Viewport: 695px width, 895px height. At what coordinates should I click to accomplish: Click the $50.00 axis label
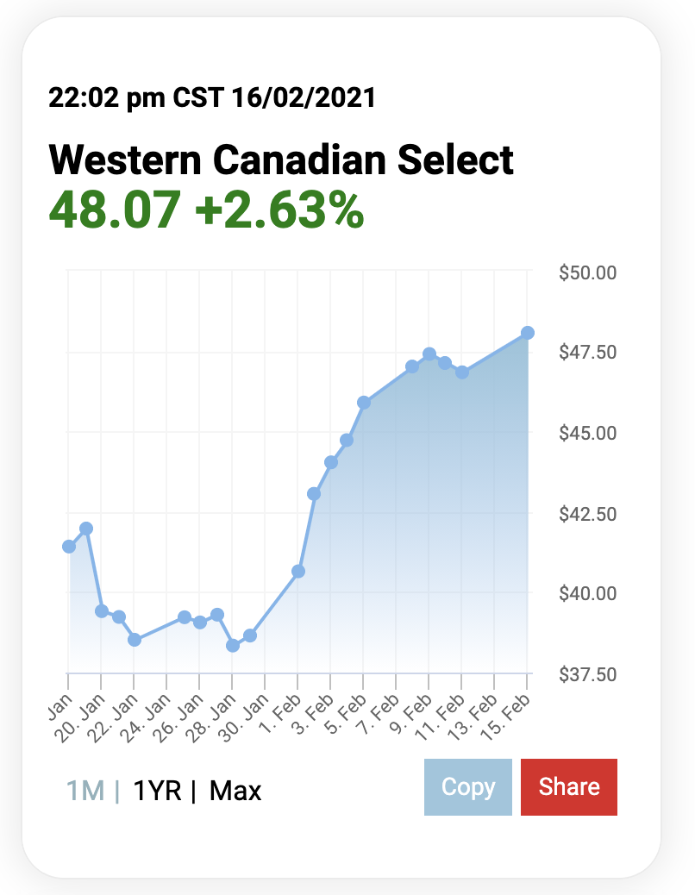tap(588, 272)
